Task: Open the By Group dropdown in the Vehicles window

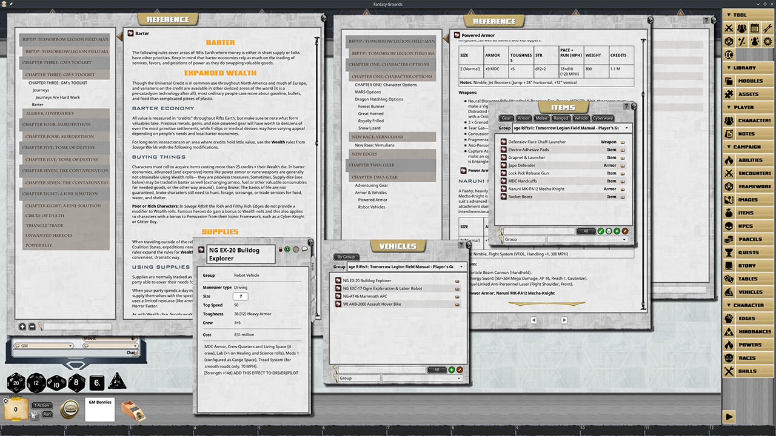Action: [346, 257]
